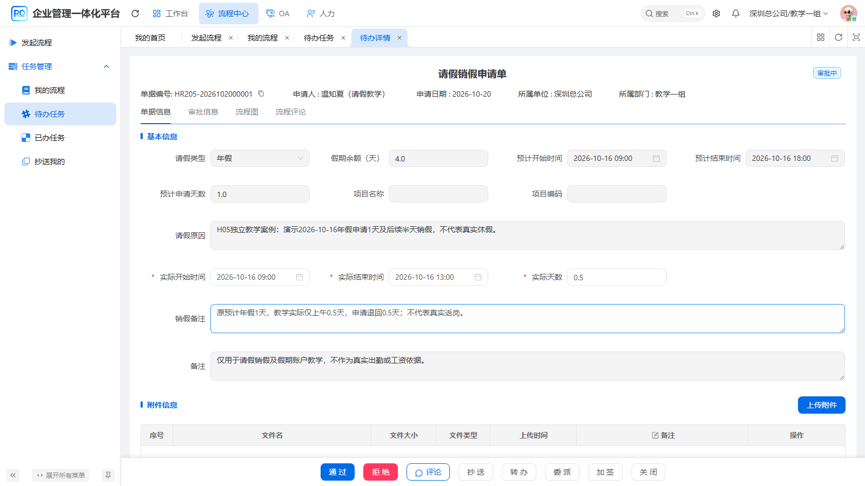Image resolution: width=865 pixels, height=486 pixels.
Task: Select 抄送我的 in the sidebar
Action: [60, 161]
